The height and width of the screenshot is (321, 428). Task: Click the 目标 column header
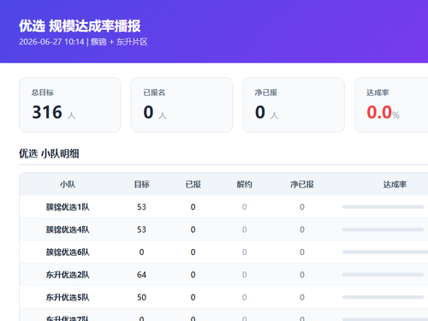tap(141, 184)
